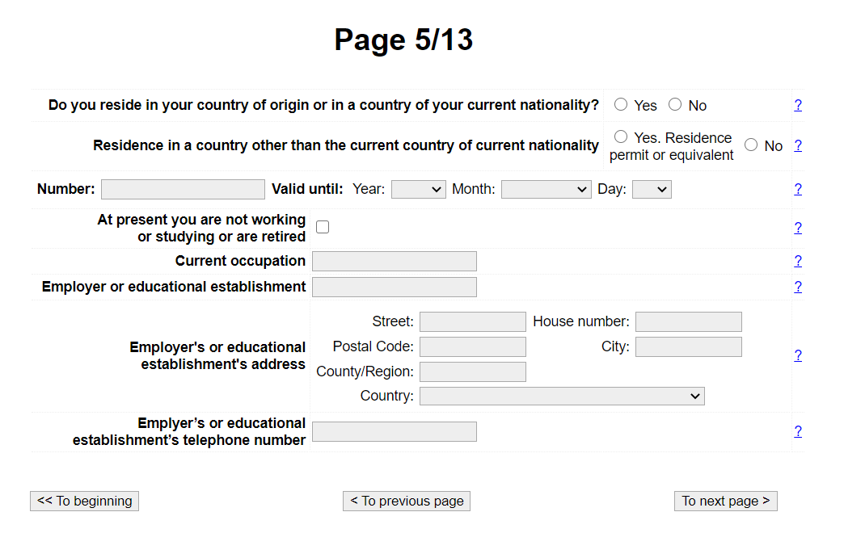The height and width of the screenshot is (554, 844).
Task: Open help for employer address section
Action: pos(798,356)
